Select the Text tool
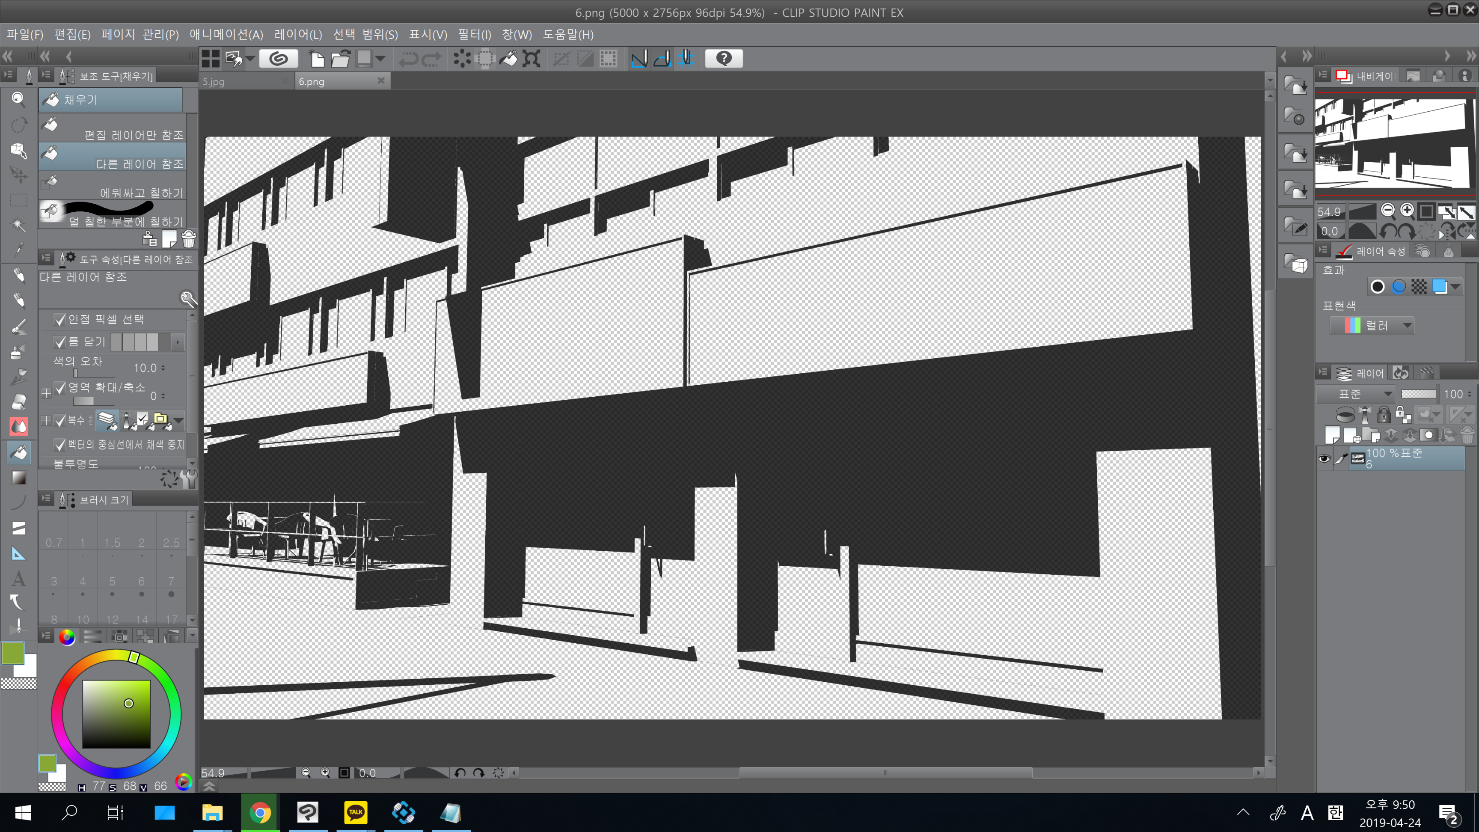The width and height of the screenshot is (1479, 832). [x=18, y=578]
